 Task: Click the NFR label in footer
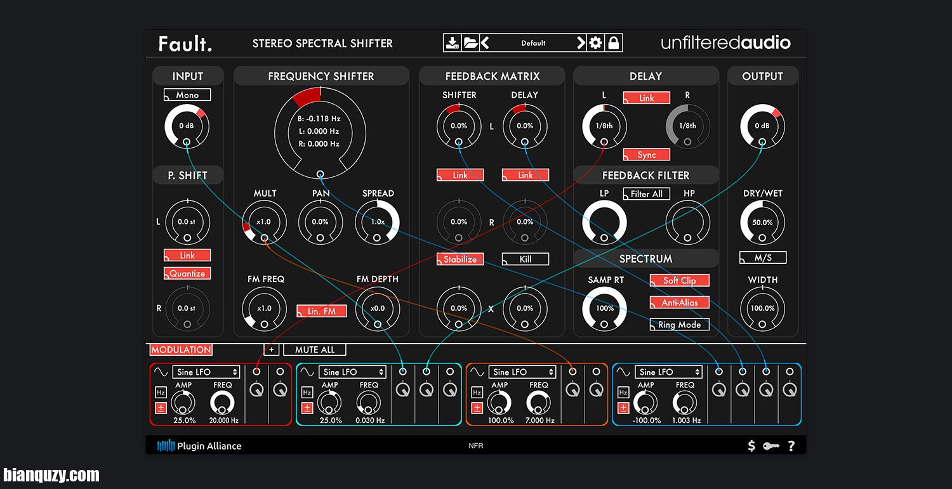coord(476,446)
